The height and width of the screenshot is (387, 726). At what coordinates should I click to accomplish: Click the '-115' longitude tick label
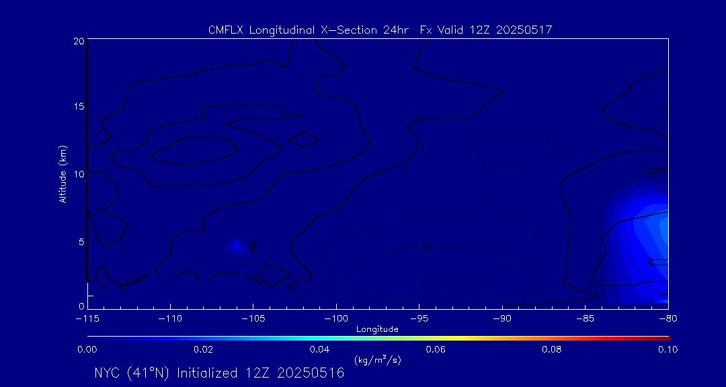point(87,320)
